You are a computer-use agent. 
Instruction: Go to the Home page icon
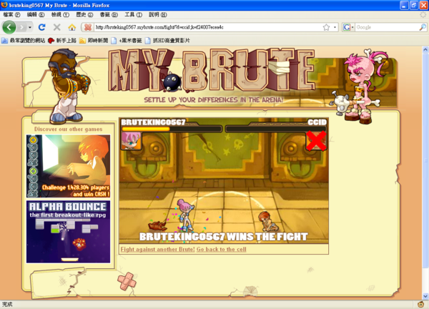tap(72, 27)
